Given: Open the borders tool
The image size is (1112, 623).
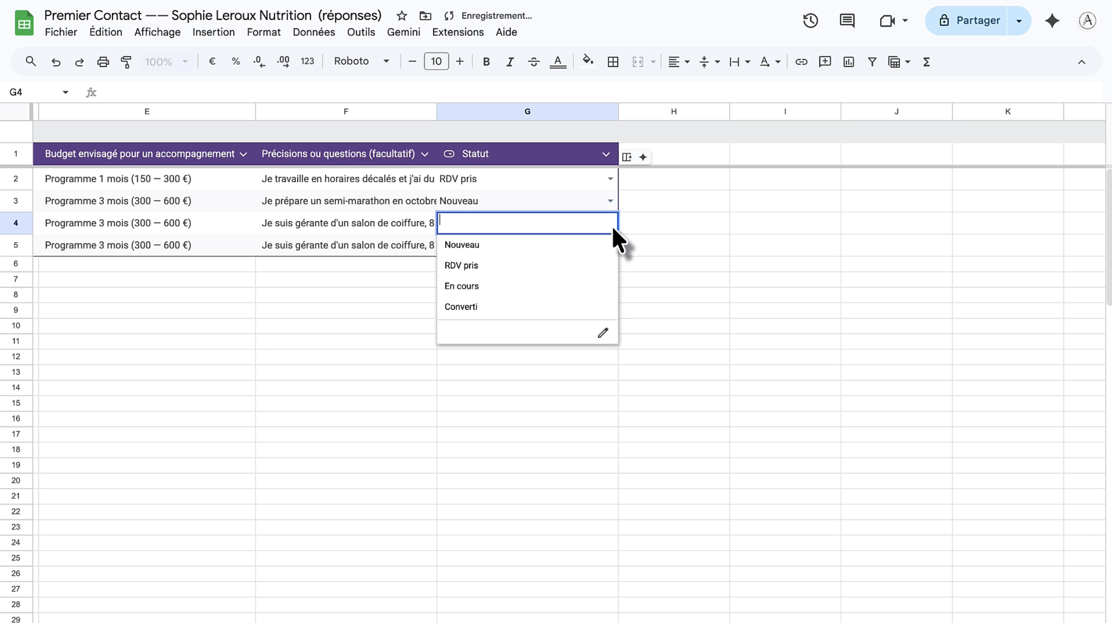Looking at the screenshot, I should click(x=612, y=62).
